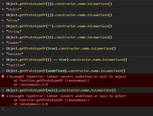Click the getPrototypeOf(undefined) command line
The height and width of the screenshot is (116, 153).
(x=65, y=71)
